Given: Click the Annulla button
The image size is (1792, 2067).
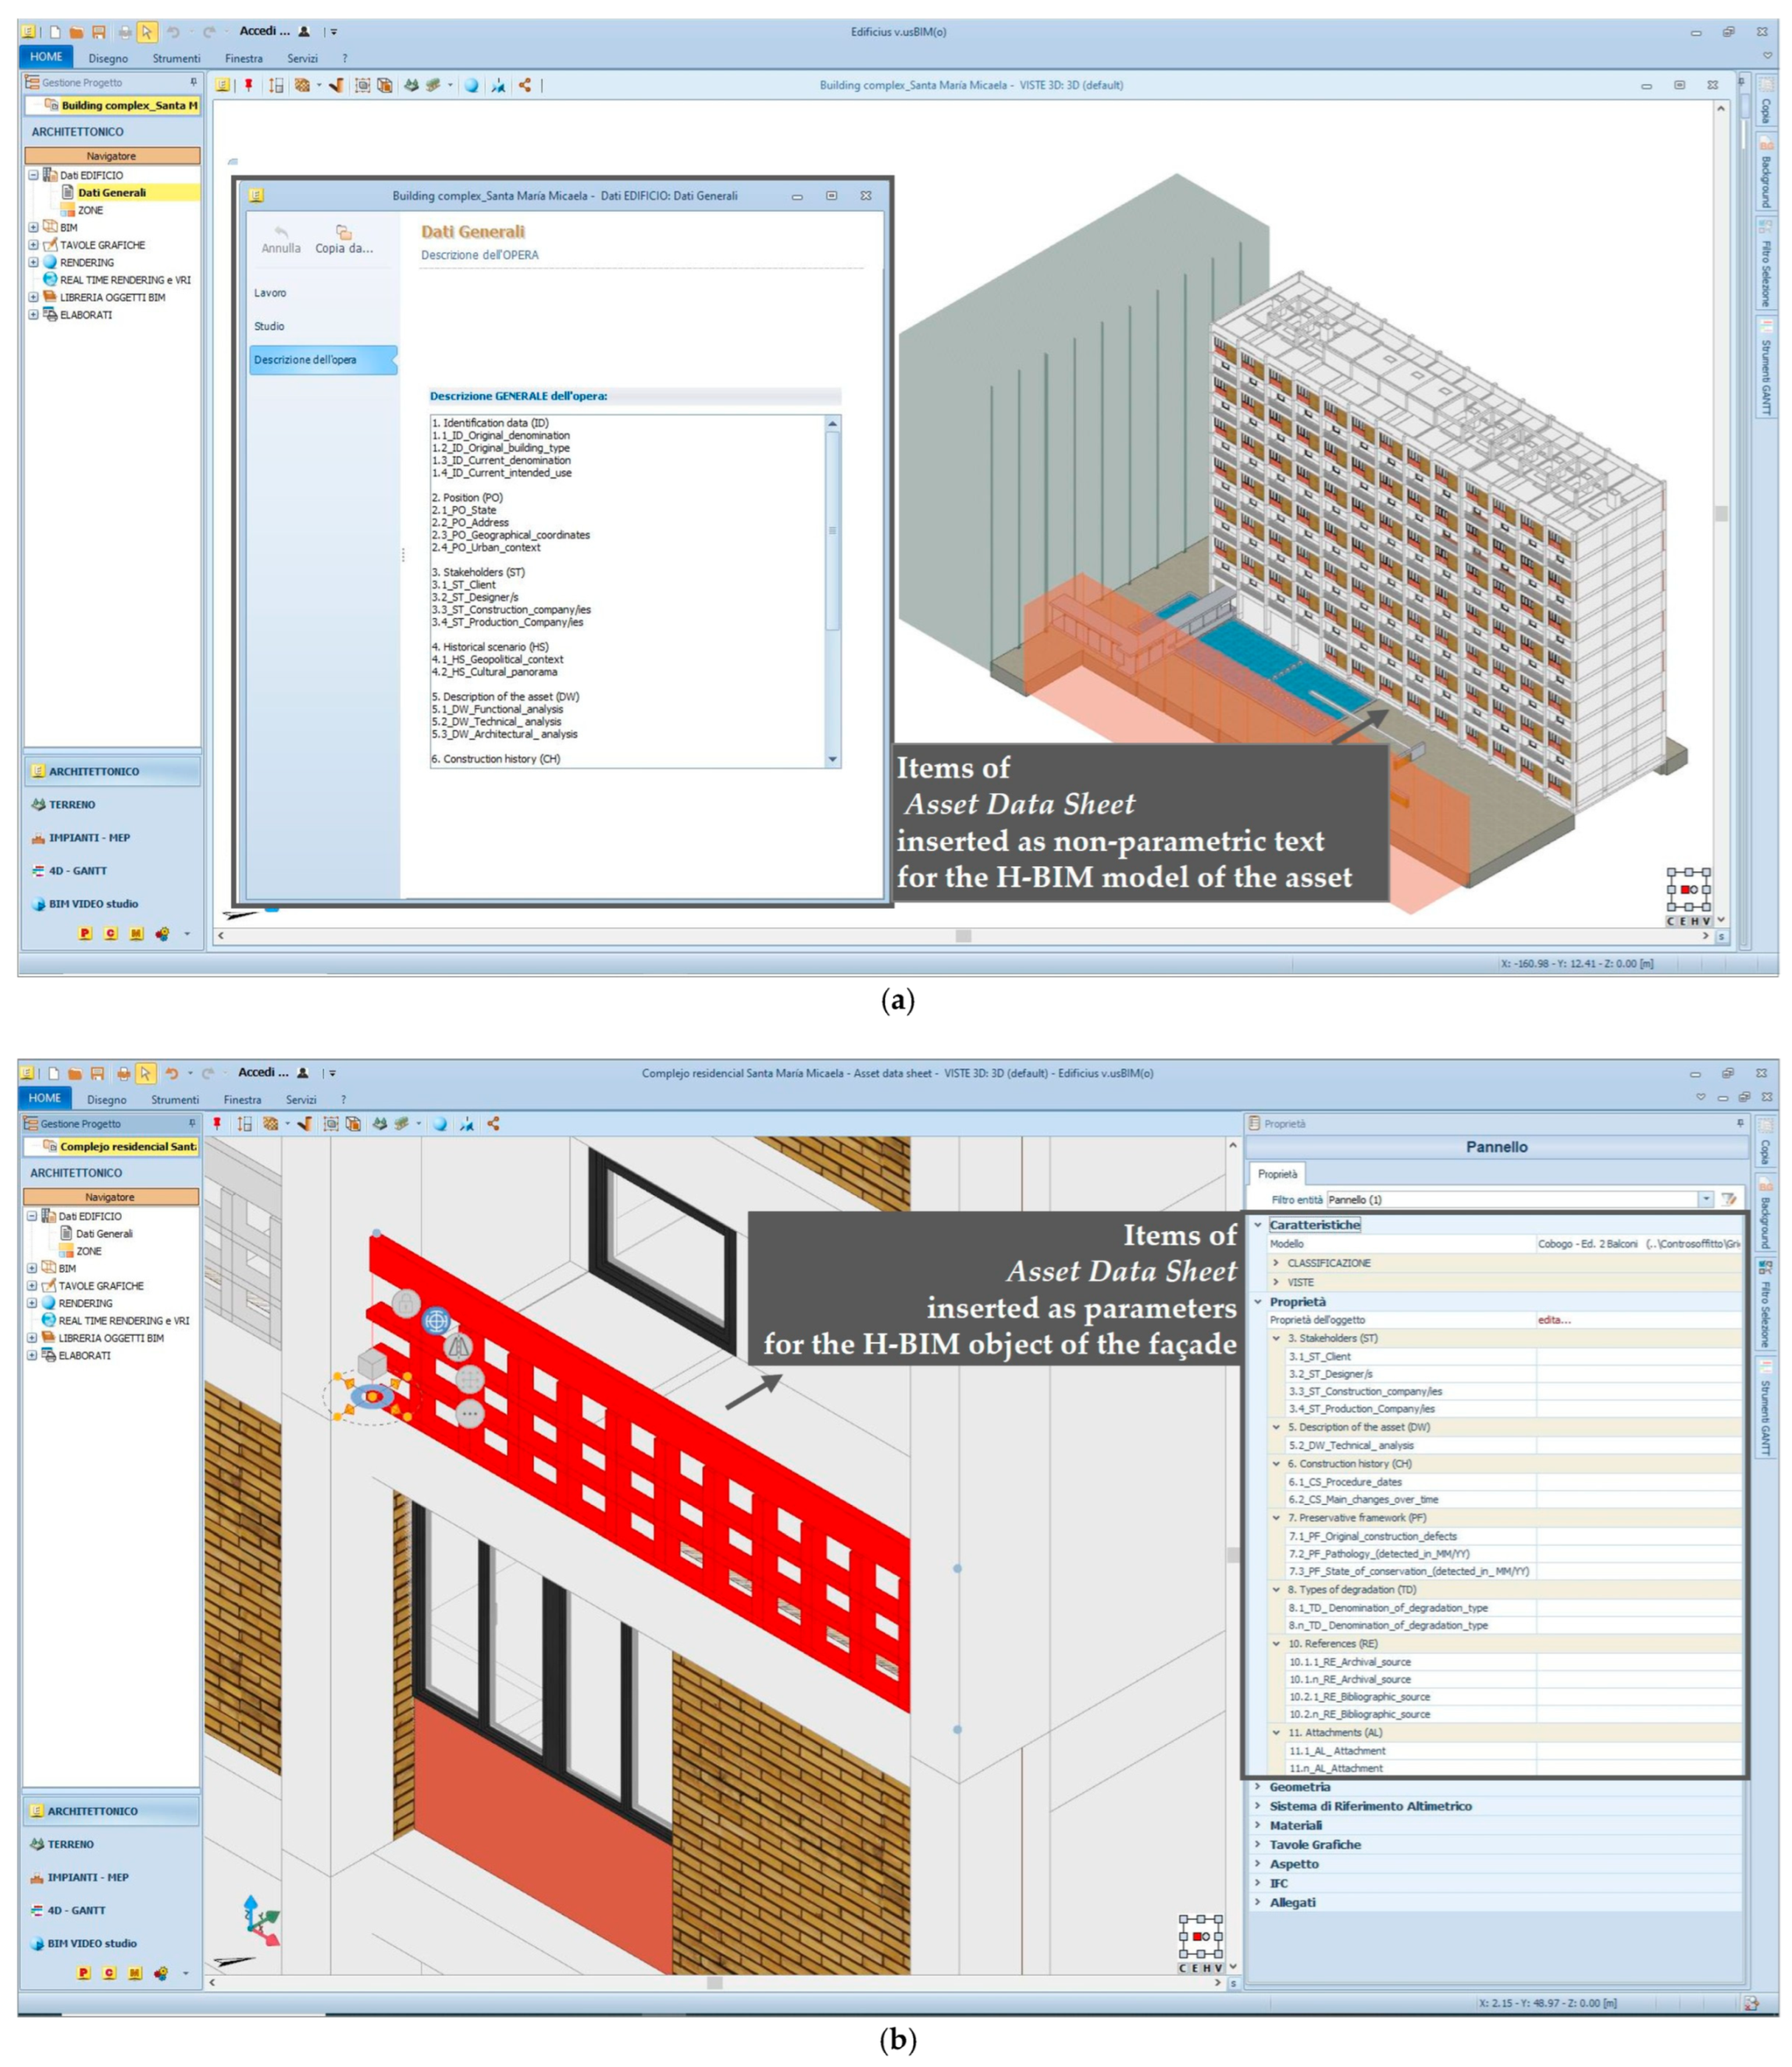Looking at the screenshot, I should 281,240.
